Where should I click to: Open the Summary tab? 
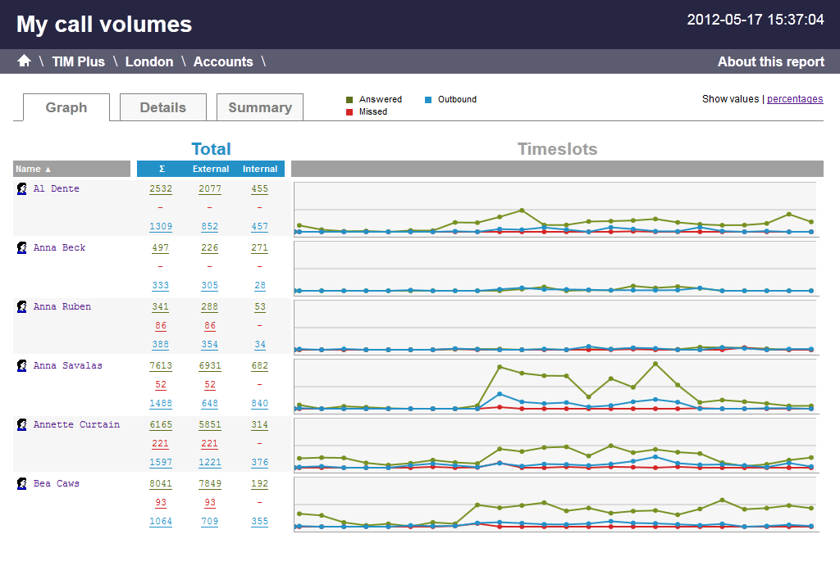tap(259, 107)
